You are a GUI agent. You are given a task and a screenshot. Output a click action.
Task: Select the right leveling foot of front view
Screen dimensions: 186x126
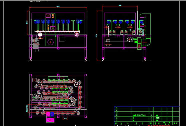click(x=86, y=59)
